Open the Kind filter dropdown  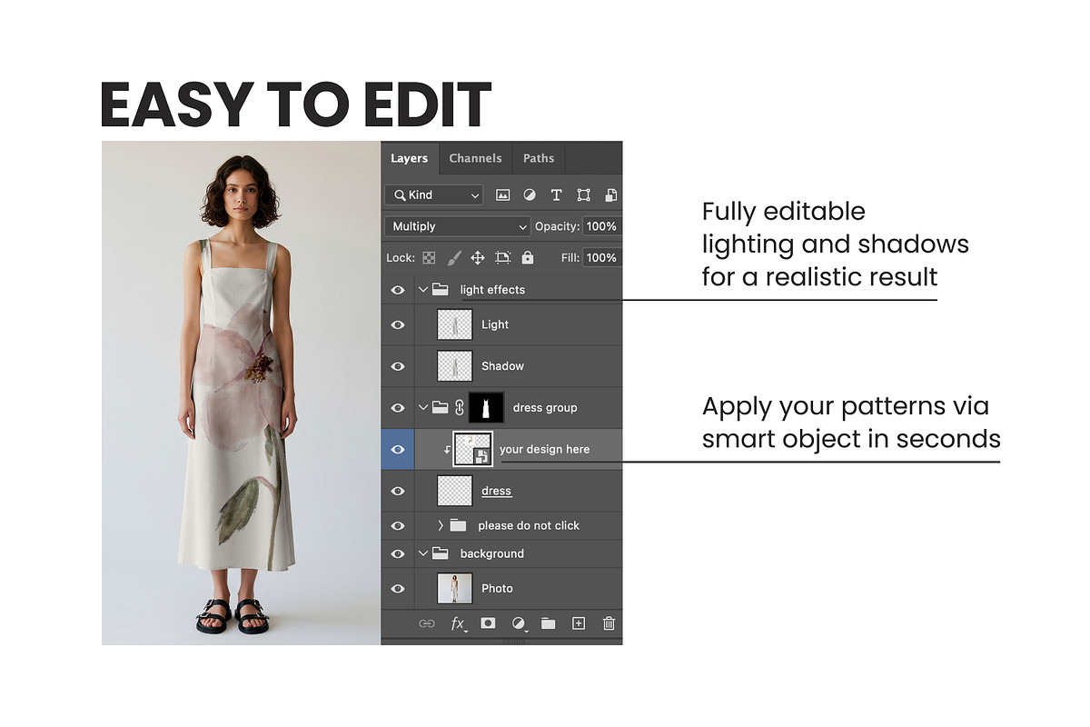coord(433,194)
